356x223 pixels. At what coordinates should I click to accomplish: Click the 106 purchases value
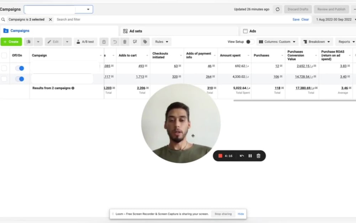tap(276, 77)
